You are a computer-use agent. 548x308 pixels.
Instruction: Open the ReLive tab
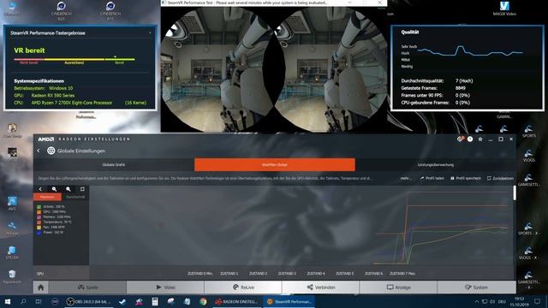[243, 287]
